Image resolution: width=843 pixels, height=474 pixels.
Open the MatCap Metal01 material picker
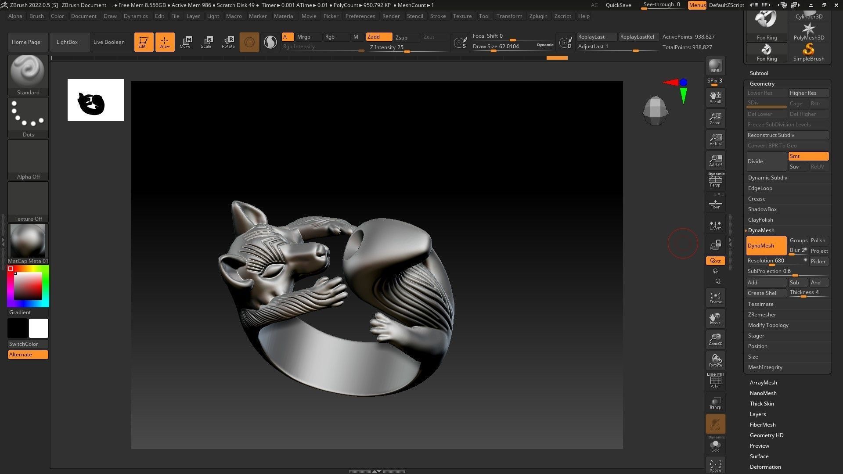point(28,244)
